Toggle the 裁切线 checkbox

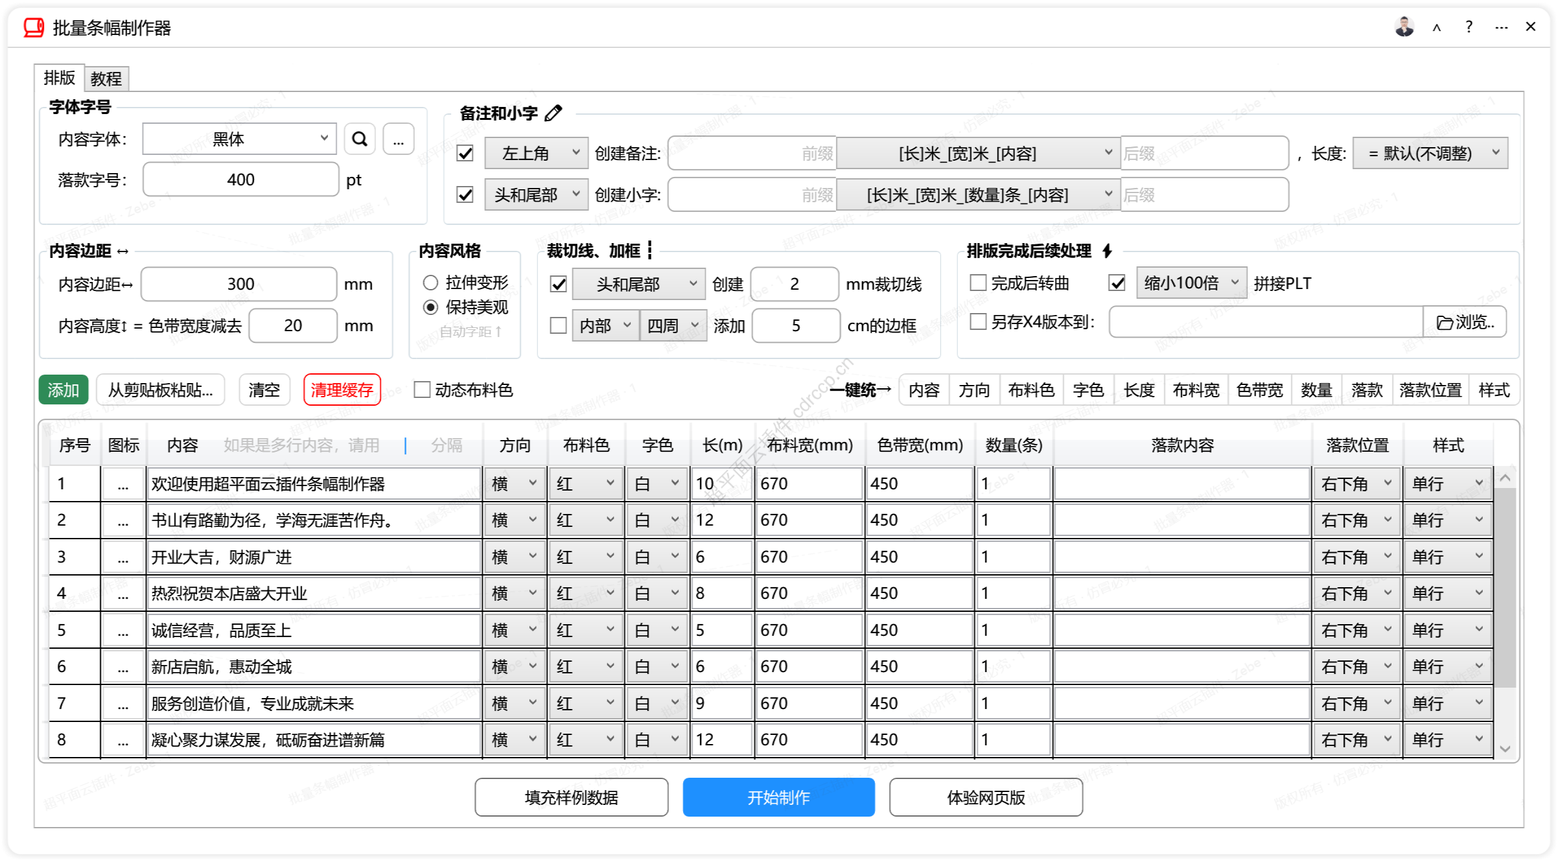coord(559,285)
